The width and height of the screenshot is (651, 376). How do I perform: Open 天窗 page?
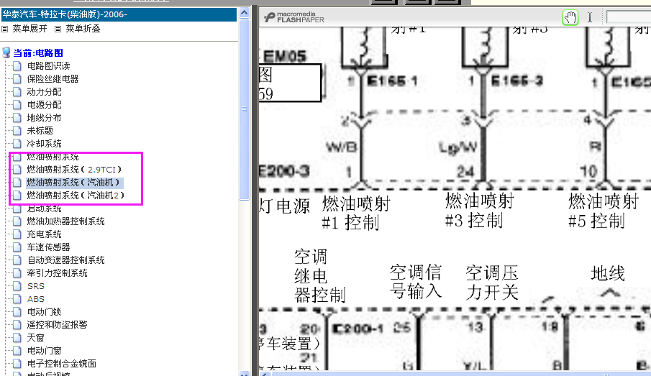coord(36,337)
